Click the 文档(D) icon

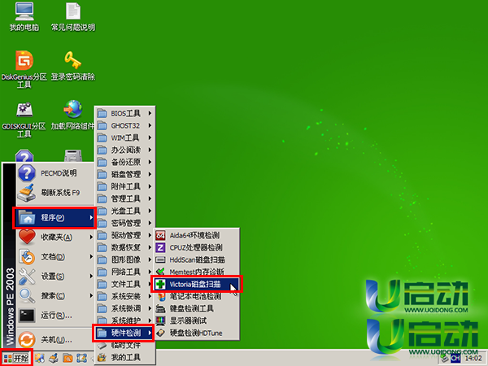point(27,257)
